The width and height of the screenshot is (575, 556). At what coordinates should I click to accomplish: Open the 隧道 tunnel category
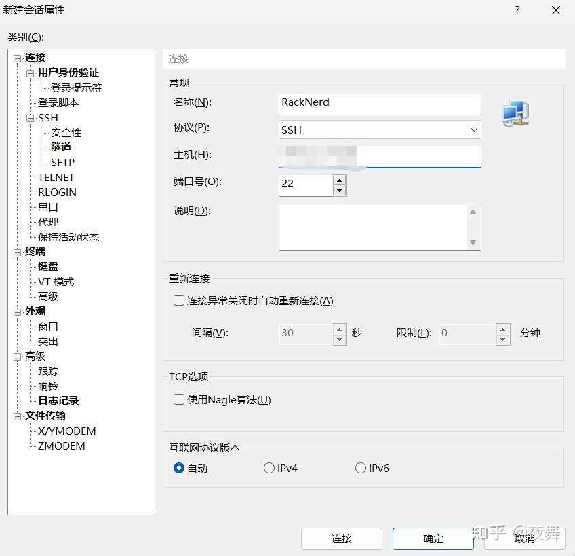61,147
